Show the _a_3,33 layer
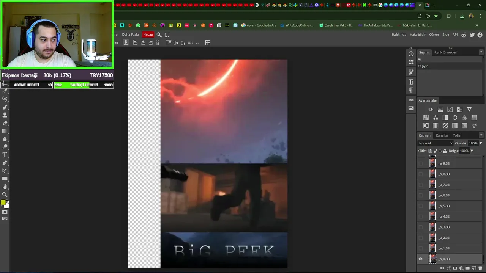Image resolution: width=486 pixels, height=273 pixels. (x=420, y=227)
